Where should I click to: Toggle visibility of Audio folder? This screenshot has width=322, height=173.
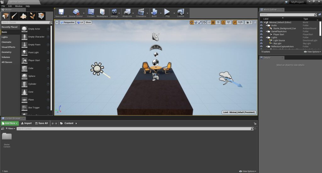(261, 26)
